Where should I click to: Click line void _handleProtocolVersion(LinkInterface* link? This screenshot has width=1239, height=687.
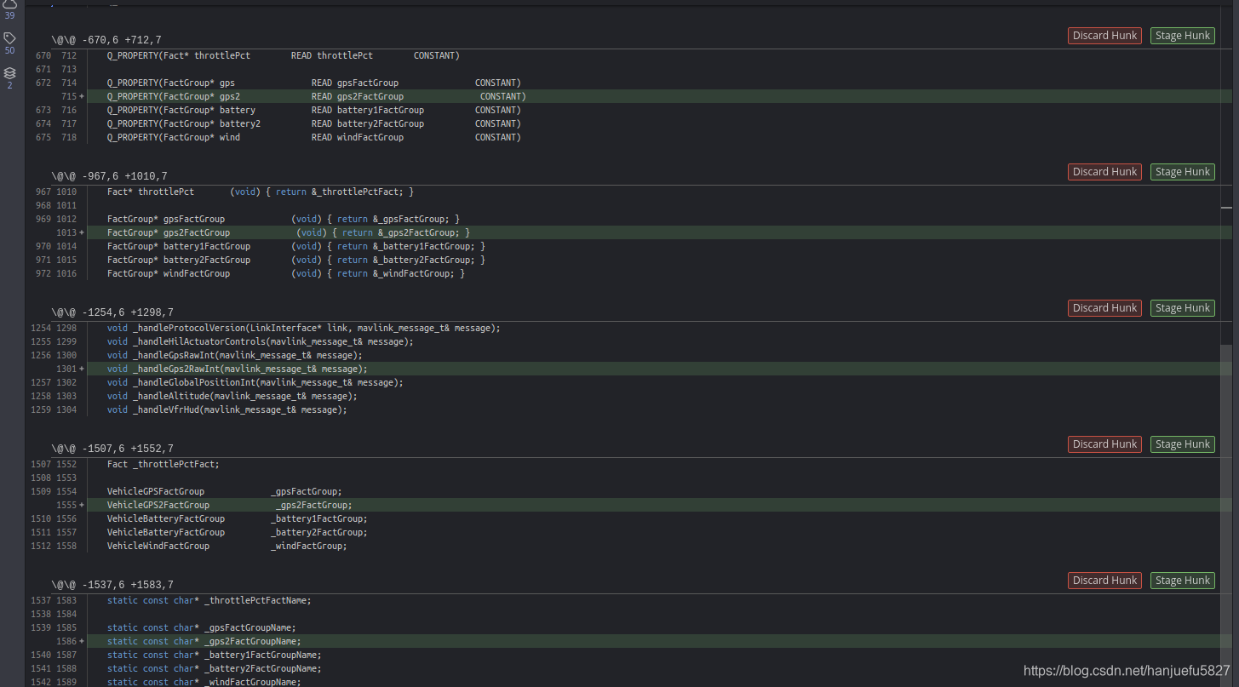click(304, 328)
